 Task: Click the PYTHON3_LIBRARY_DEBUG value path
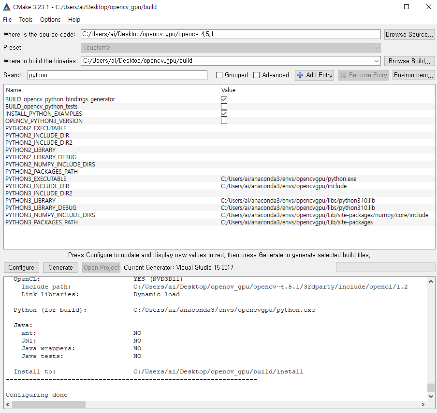coord(298,208)
